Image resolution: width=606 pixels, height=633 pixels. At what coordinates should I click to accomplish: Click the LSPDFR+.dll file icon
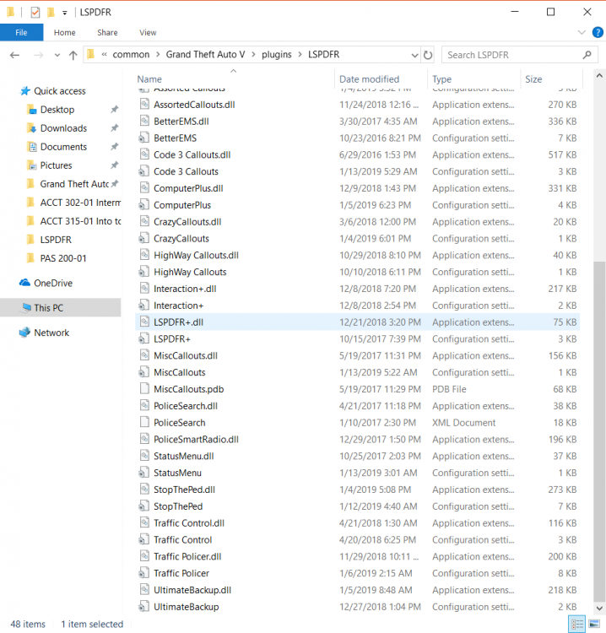pos(144,322)
